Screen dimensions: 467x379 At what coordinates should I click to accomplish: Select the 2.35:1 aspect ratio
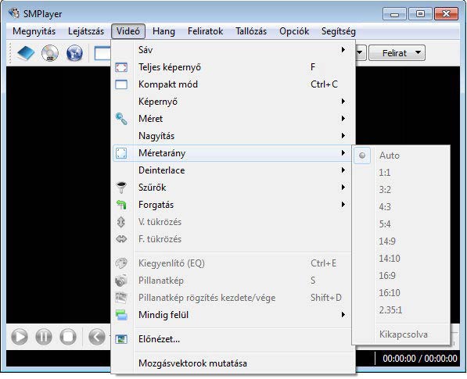(x=401, y=310)
